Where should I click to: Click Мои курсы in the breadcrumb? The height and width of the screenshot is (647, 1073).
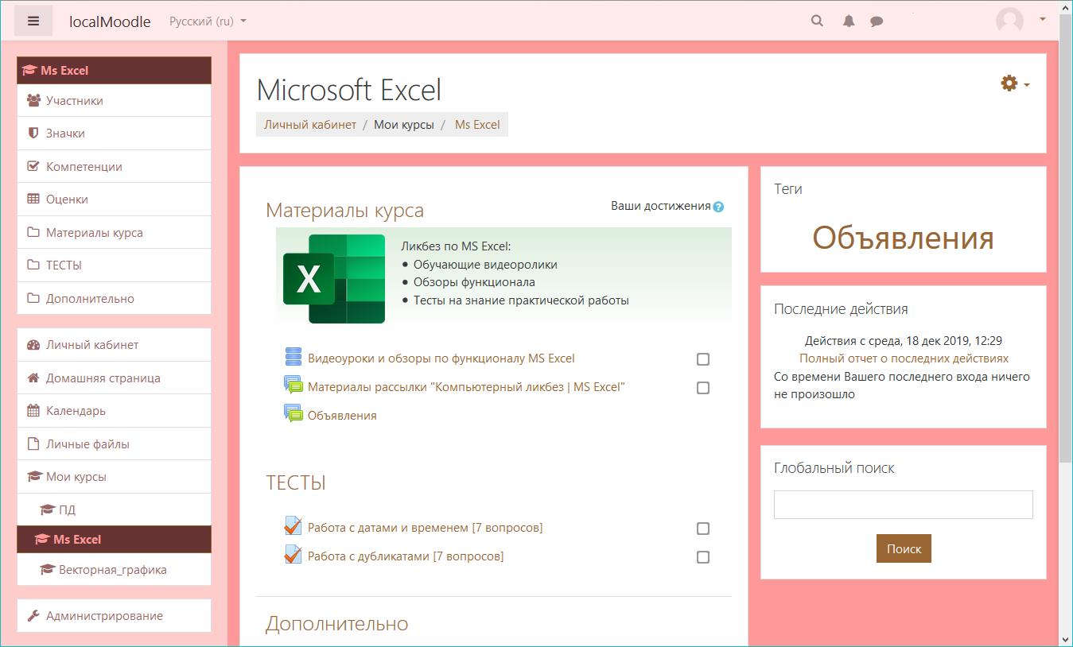point(404,125)
